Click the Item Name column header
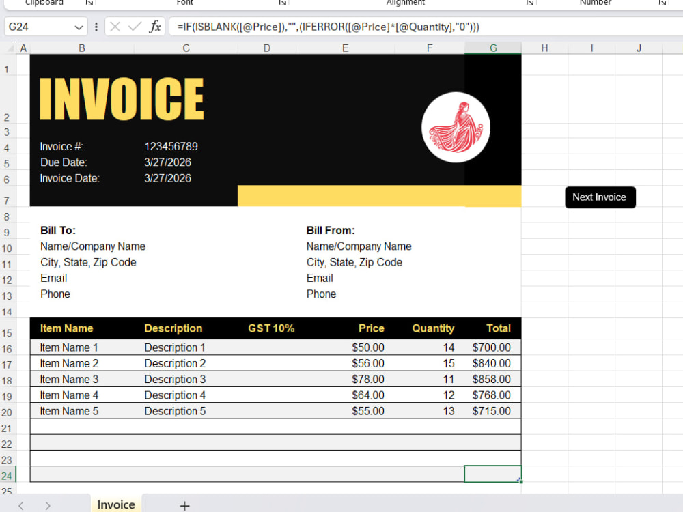Image resolution: width=683 pixels, height=512 pixels. [x=67, y=328]
